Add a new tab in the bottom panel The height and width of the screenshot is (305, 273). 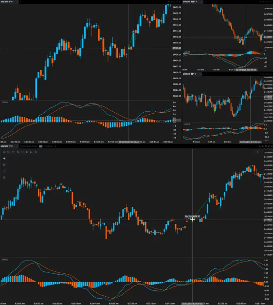pyautogui.click(x=55, y=146)
